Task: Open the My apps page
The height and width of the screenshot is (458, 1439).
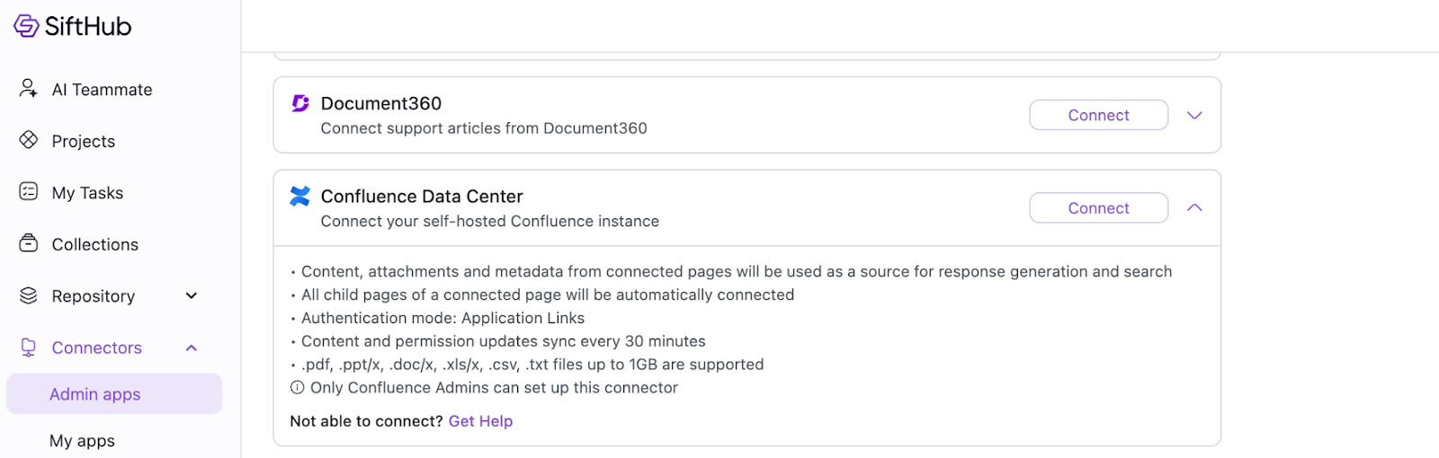Action: pos(83,441)
